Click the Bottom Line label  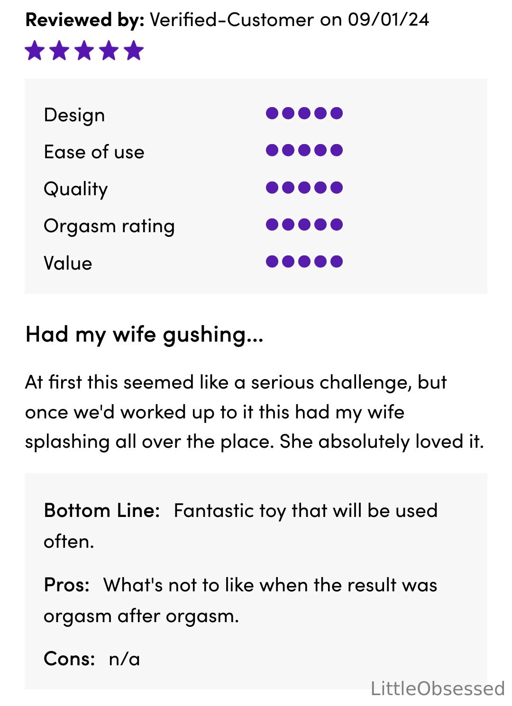pyautogui.click(x=102, y=511)
